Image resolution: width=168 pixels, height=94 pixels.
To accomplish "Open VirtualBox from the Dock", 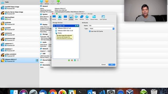I will coord(130,92).
